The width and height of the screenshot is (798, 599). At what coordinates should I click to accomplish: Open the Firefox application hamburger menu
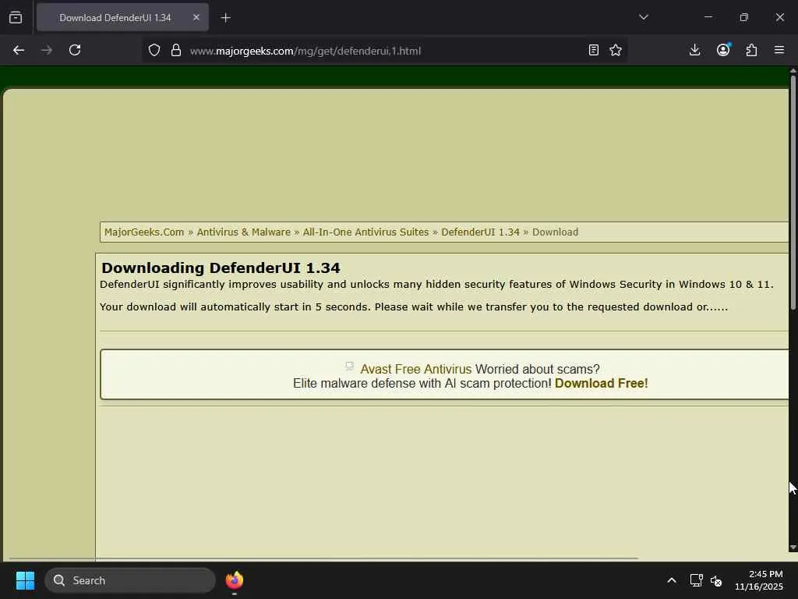point(779,50)
